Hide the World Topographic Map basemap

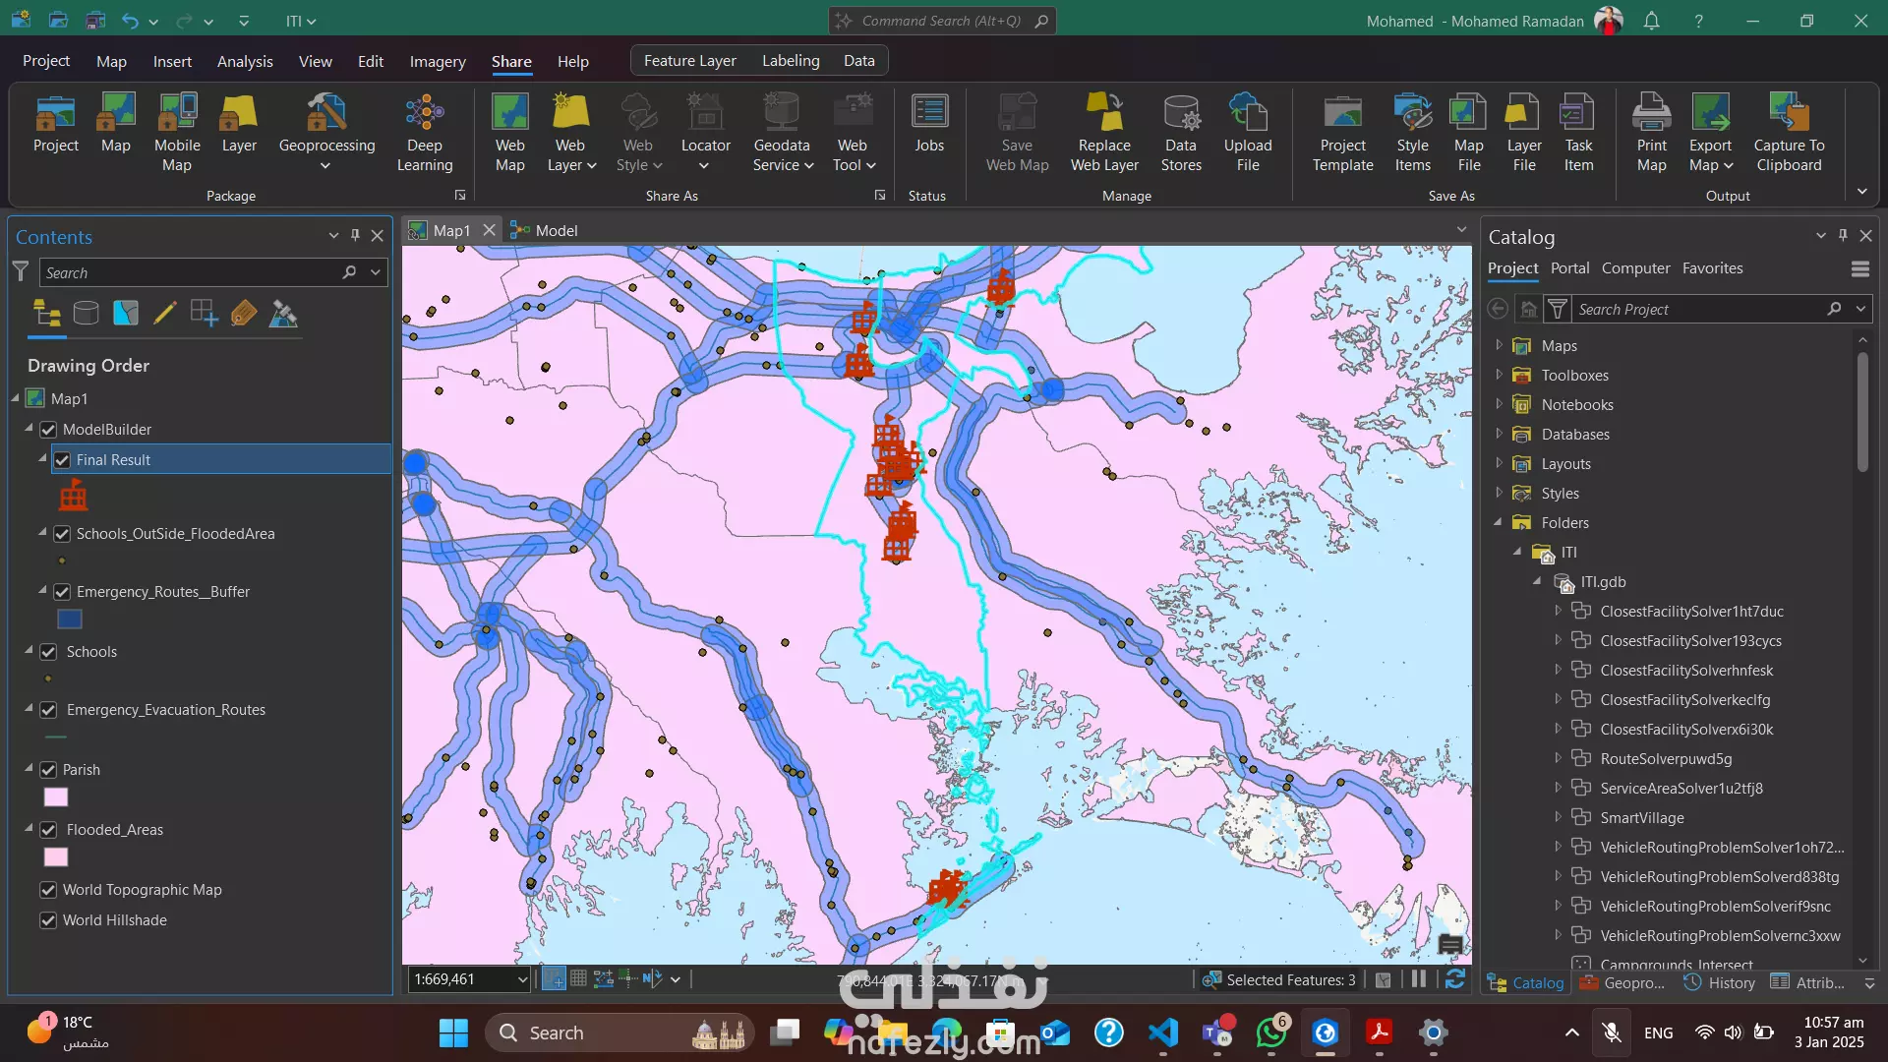[48, 890]
